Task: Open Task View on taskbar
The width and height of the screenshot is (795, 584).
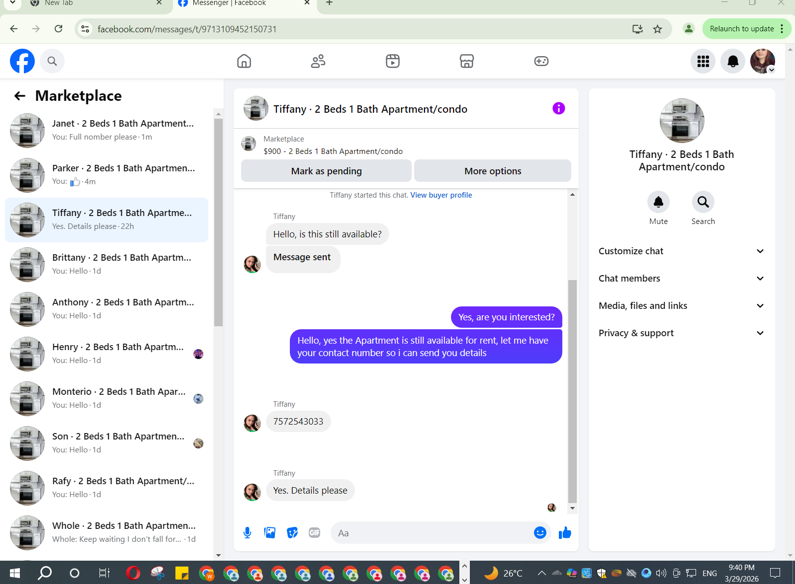Action: [x=104, y=573]
